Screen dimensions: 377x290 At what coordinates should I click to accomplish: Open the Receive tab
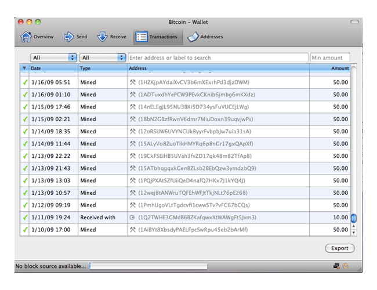111,37
